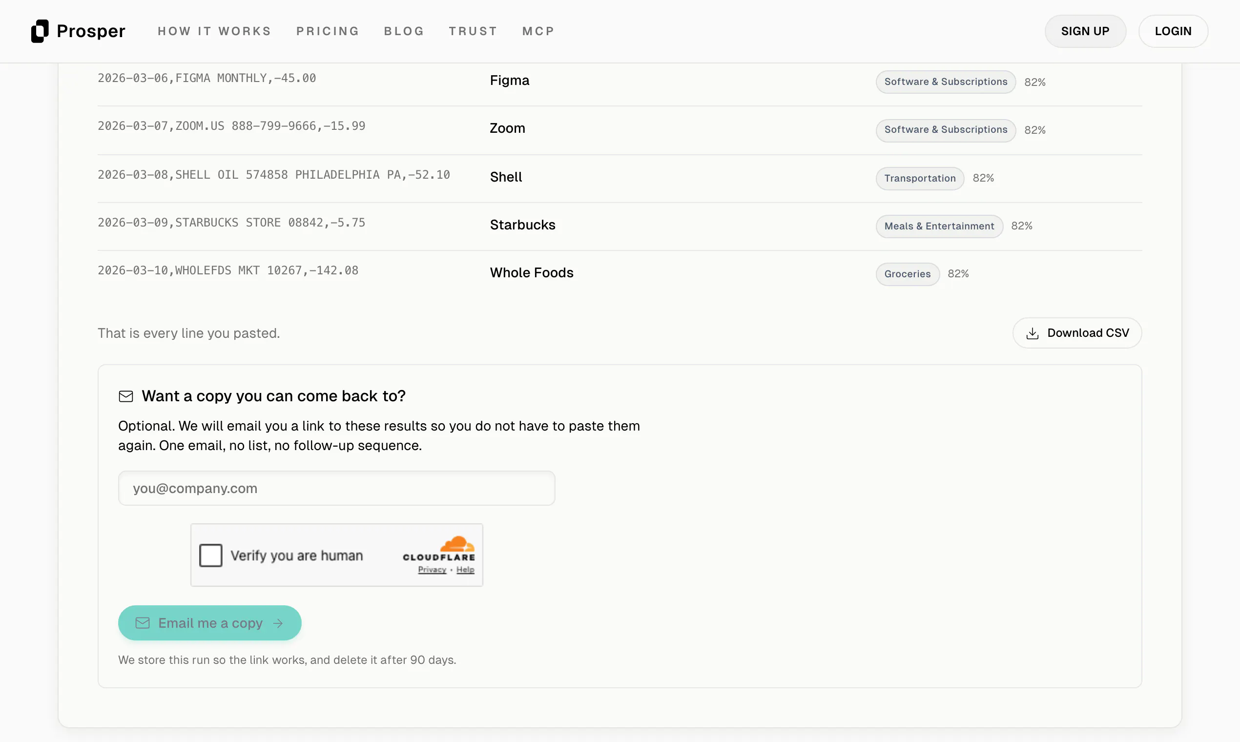1240x742 pixels.
Task: Click the envelope icon on Email me a copy
Action: [143, 623]
